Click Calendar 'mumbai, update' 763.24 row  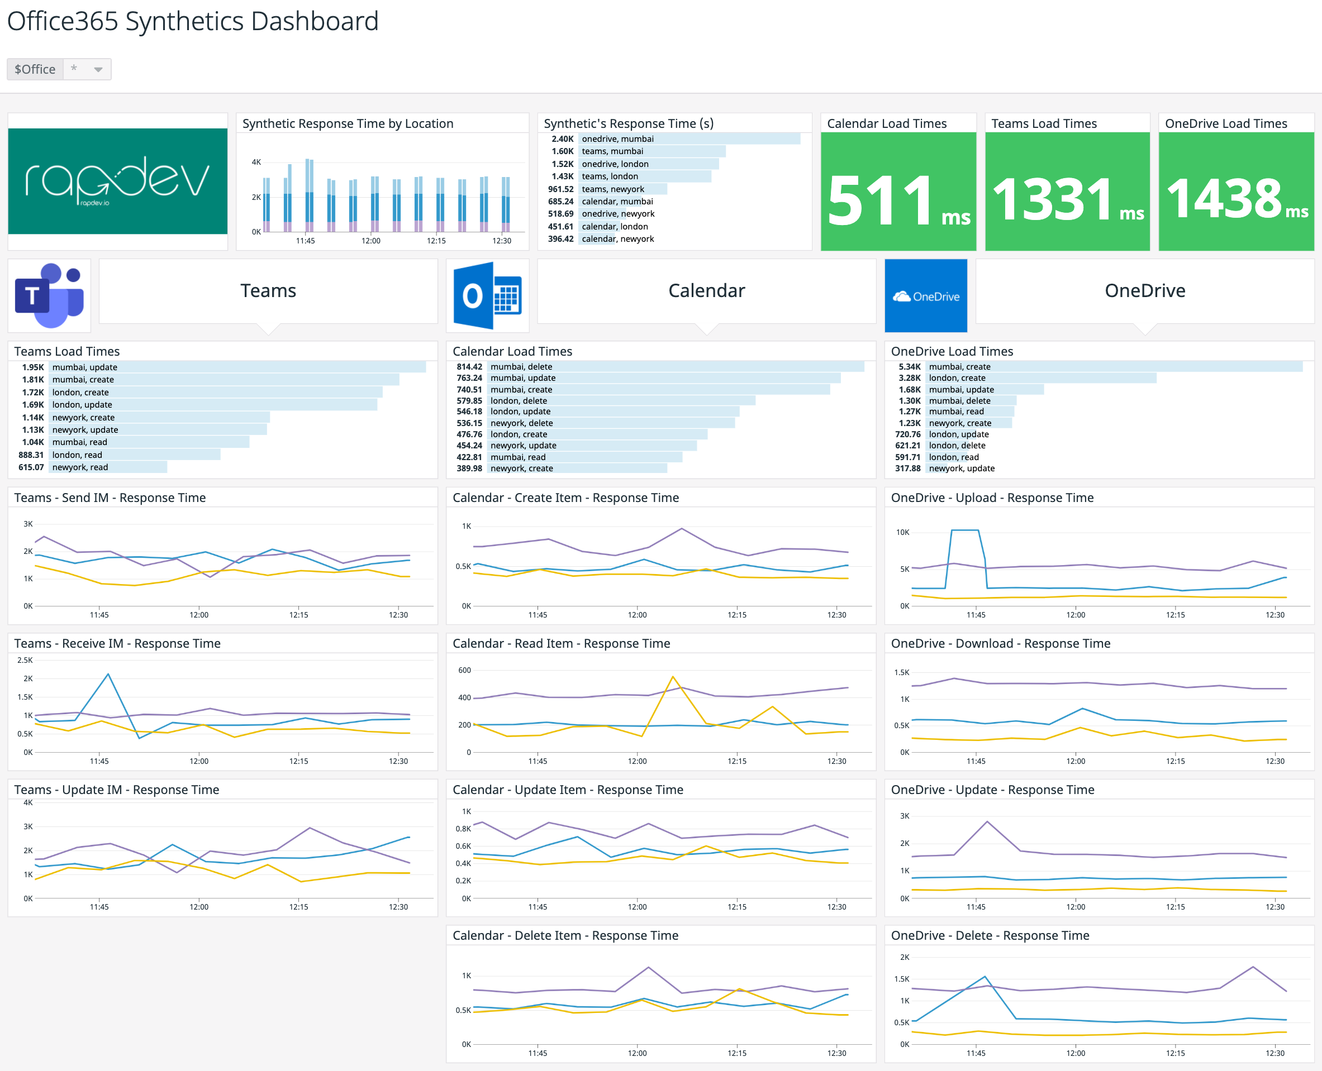(660, 378)
